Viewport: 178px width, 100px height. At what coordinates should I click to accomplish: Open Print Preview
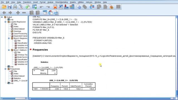tap(21, 7)
